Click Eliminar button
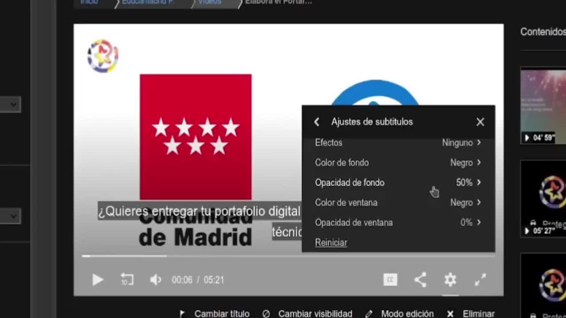Viewport: 566px width, 318px height. coord(470,314)
